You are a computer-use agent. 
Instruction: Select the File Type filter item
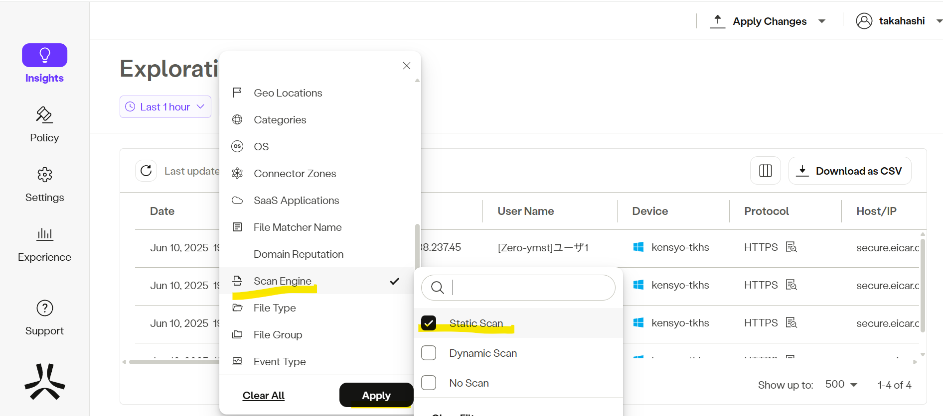[275, 308]
